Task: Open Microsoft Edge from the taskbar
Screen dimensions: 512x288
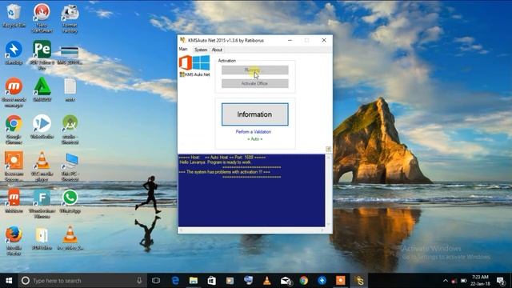Action: tap(175, 281)
